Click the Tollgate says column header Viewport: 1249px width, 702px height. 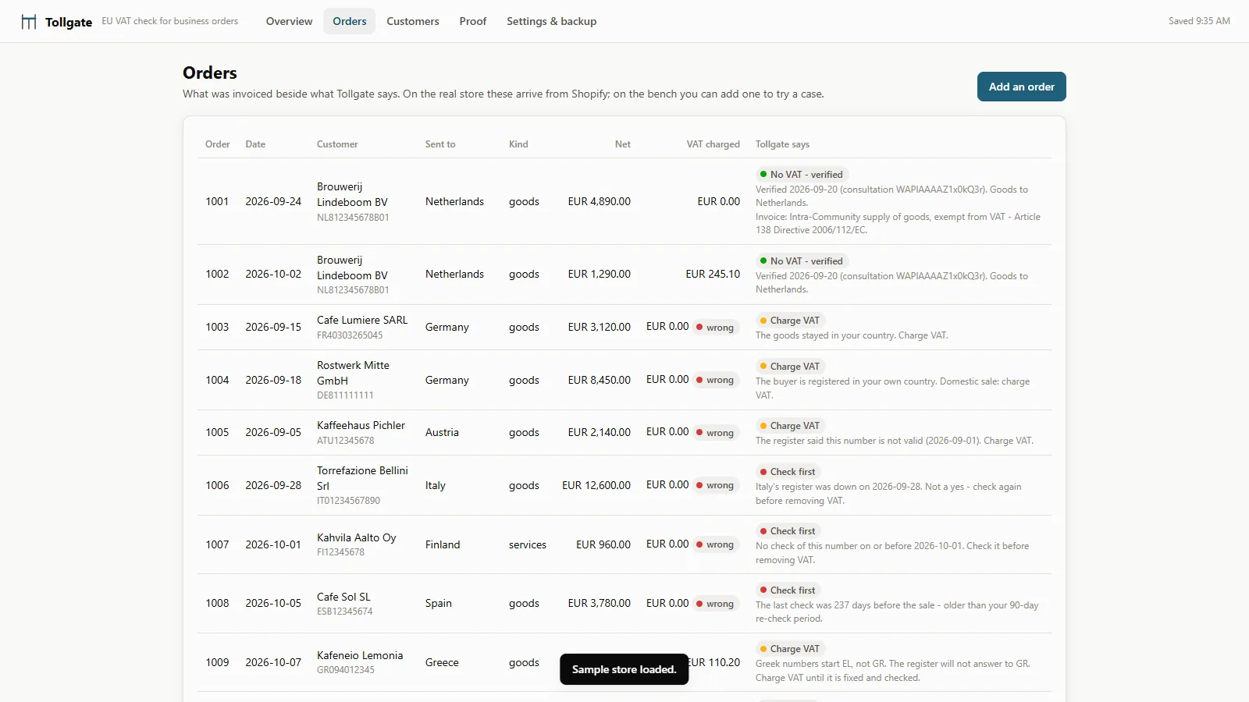tap(782, 144)
